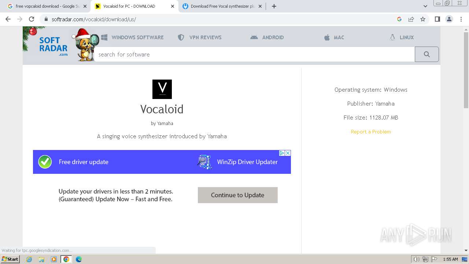Click Report a Problem link
Viewport: 469px width, 264px height.
point(371,132)
